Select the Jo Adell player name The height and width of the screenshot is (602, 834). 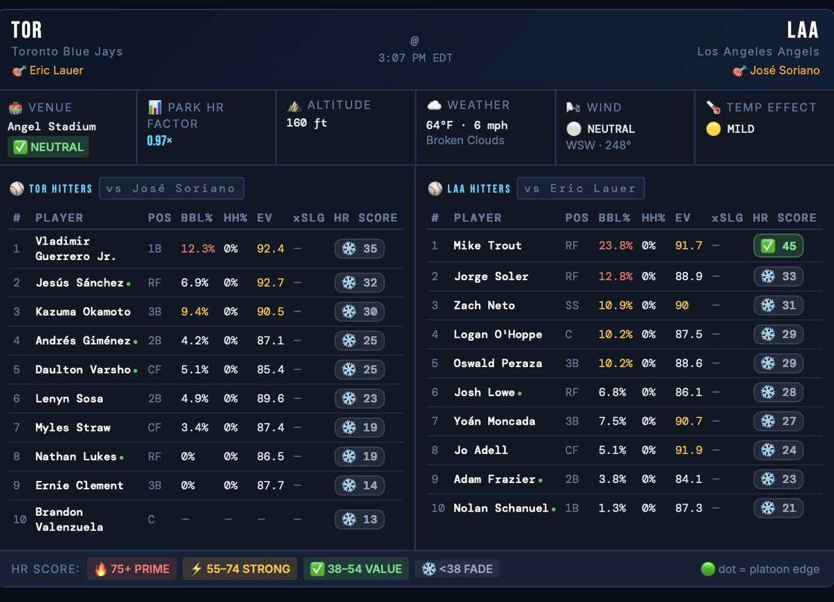[x=480, y=450]
